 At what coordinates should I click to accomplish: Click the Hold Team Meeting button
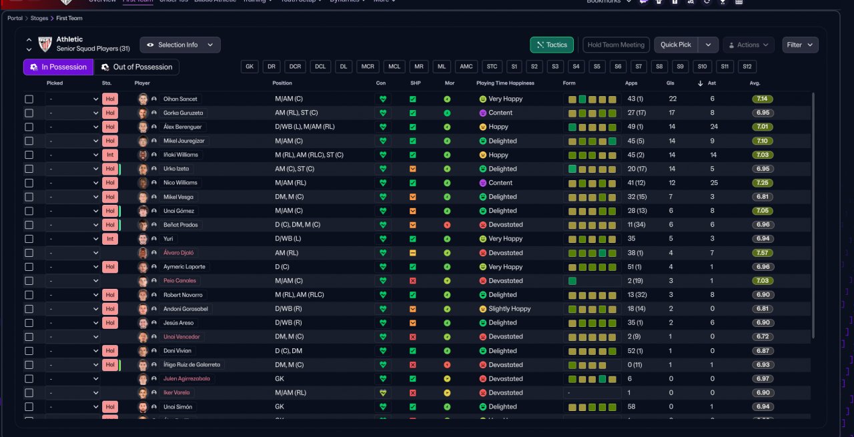(616, 45)
